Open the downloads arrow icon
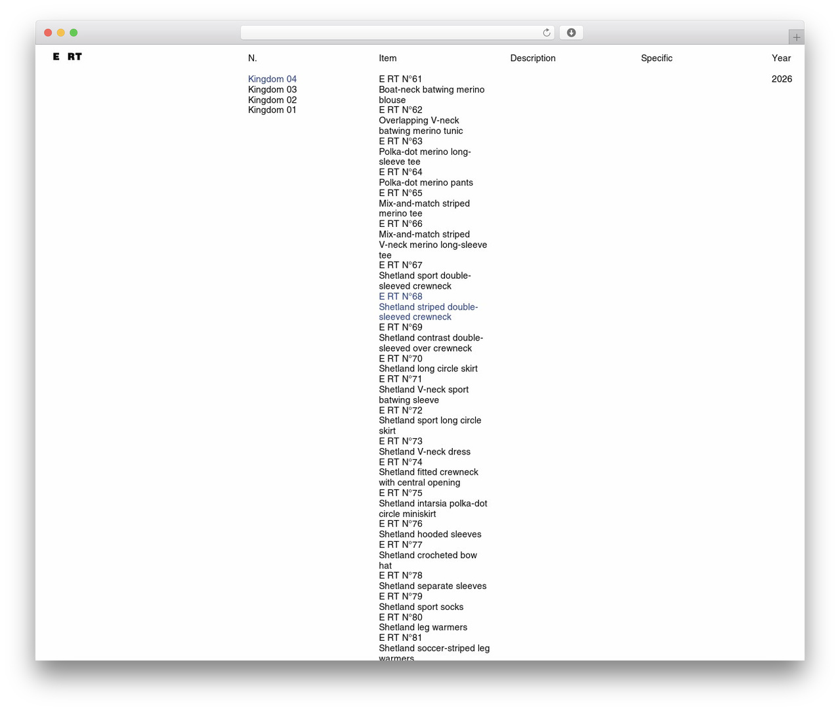The image size is (840, 711). [x=572, y=33]
